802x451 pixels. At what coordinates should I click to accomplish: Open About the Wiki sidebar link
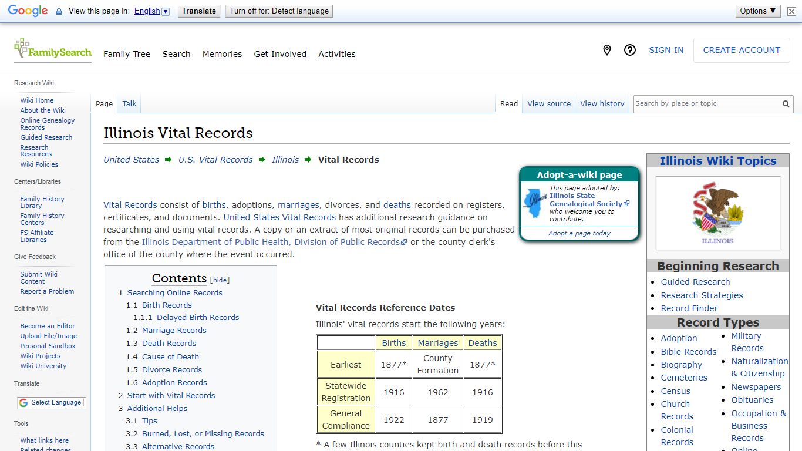(43, 110)
